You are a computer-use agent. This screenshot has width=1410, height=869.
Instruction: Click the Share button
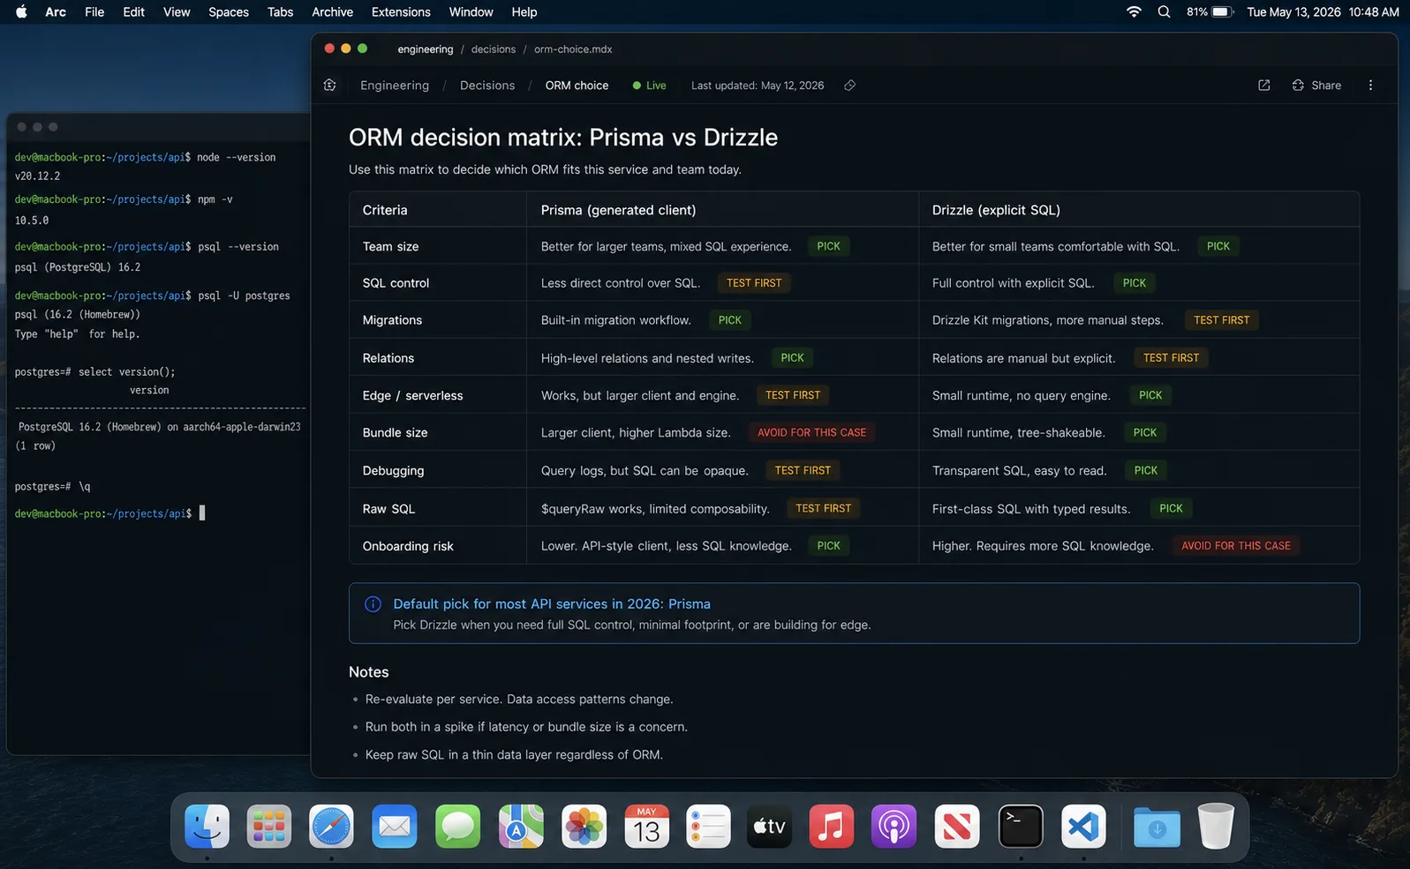pyautogui.click(x=1316, y=86)
